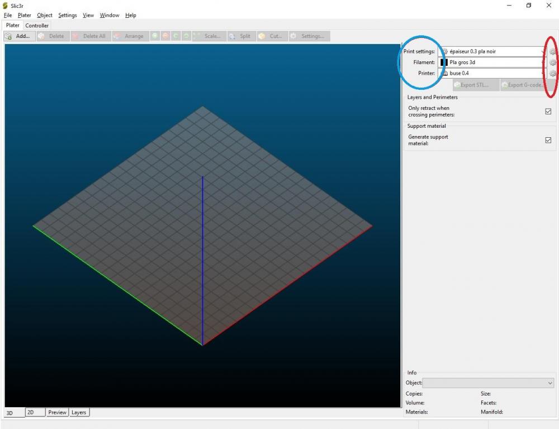Viewport: 559px width, 429px height.
Task: Switch to the Preview view tab
Action: 58,412
